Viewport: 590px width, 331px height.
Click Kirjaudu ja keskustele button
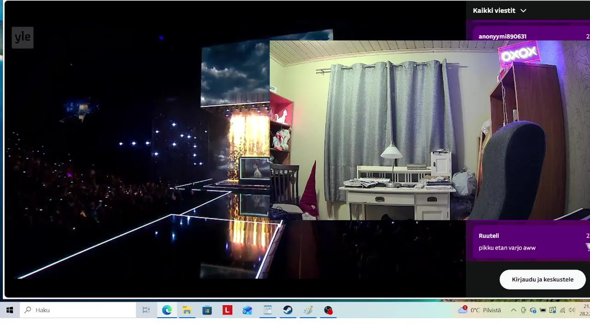coord(543,280)
